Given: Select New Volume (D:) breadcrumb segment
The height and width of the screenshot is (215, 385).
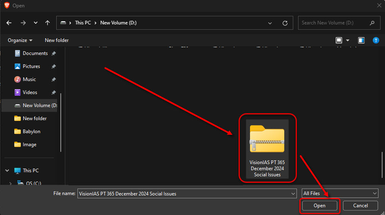Looking at the screenshot, I should point(118,23).
